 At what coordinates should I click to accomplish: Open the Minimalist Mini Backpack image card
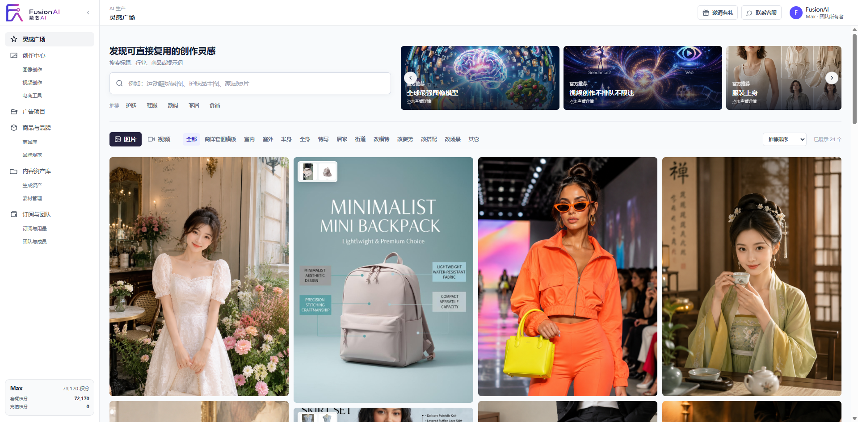coord(383,280)
